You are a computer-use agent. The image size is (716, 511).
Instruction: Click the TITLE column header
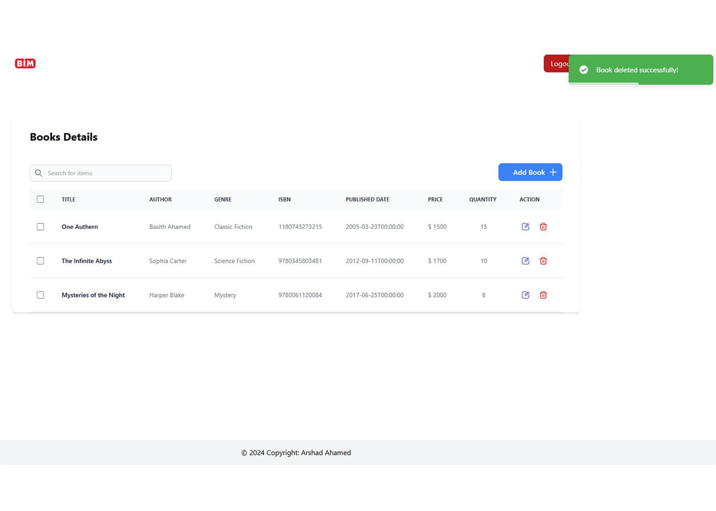point(68,199)
